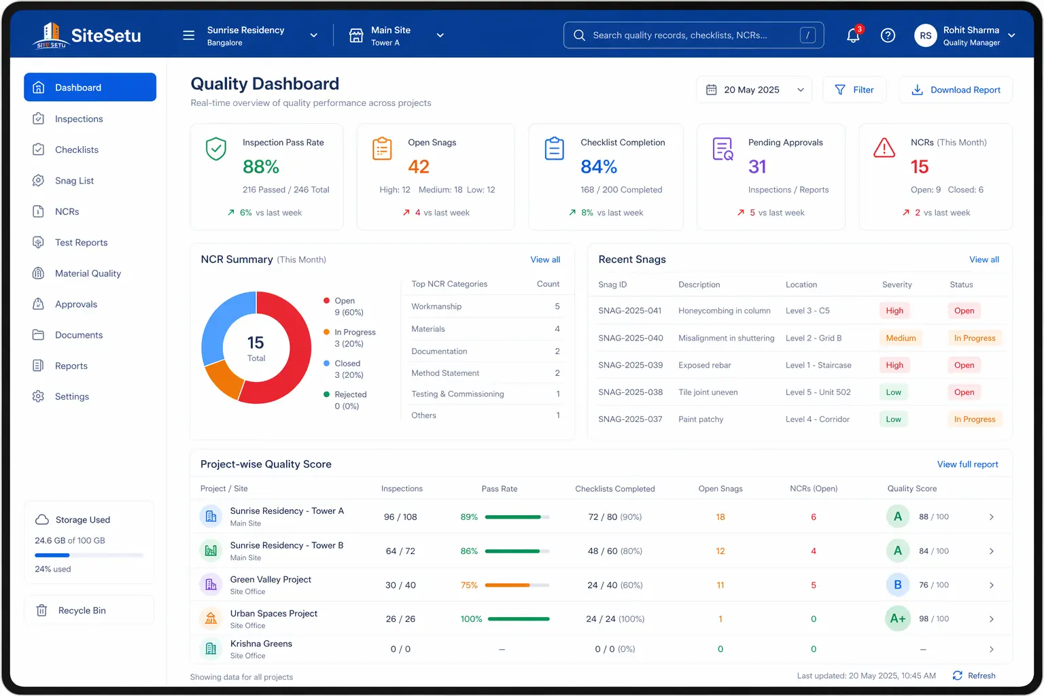This screenshot has height=696, width=1044.
Task: Click the search magnifier icon
Action: pyautogui.click(x=579, y=35)
